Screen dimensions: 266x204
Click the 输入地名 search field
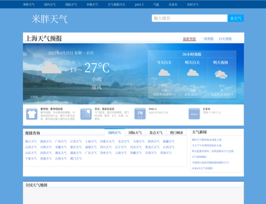pyautogui.click(x=189, y=18)
